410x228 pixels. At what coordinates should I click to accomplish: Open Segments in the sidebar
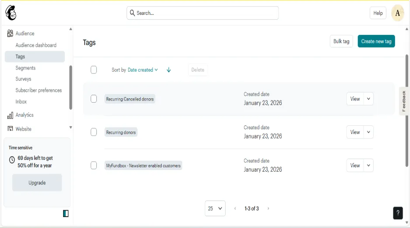(x=25, y=68)
